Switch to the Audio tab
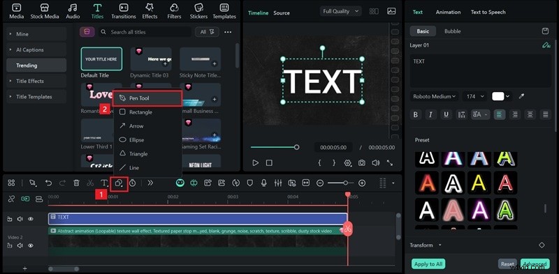This screenshot has width=559, height=274. click(73, 11)
